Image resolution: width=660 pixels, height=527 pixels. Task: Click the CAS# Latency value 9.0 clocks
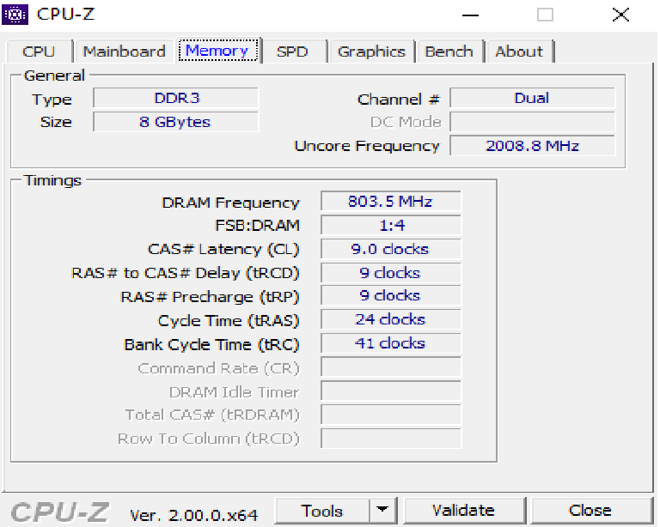(x=391, y=249)
